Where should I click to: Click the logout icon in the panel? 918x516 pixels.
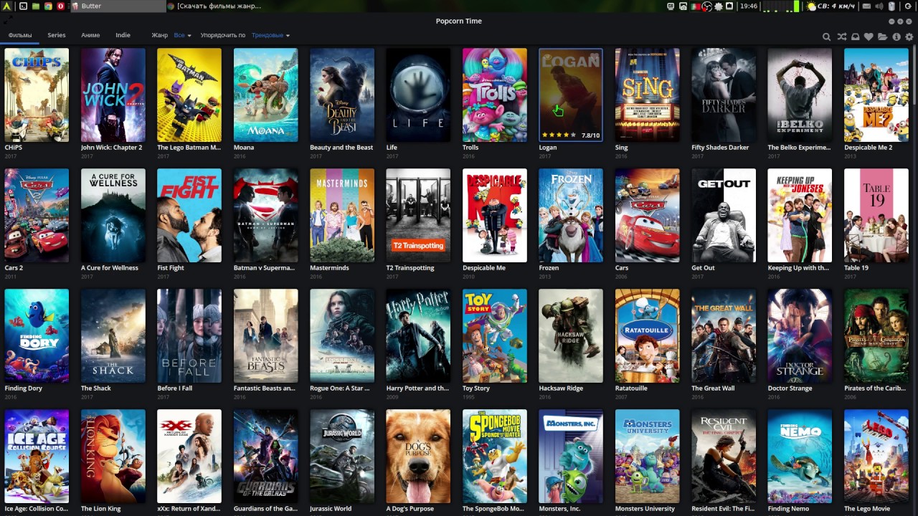tap(908, 6)
